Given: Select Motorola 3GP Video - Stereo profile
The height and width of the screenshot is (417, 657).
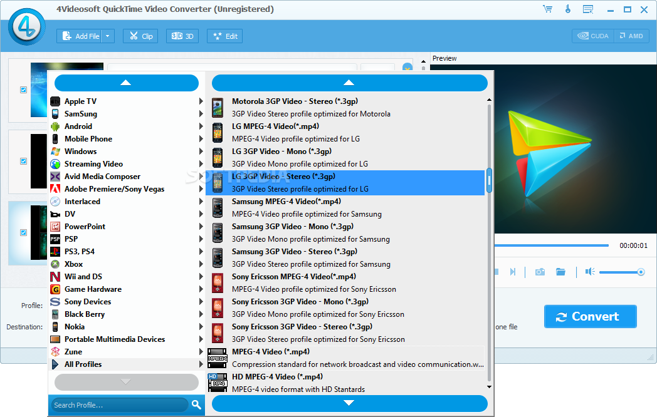Looking at the screenshot, I should tap(345, 108).
